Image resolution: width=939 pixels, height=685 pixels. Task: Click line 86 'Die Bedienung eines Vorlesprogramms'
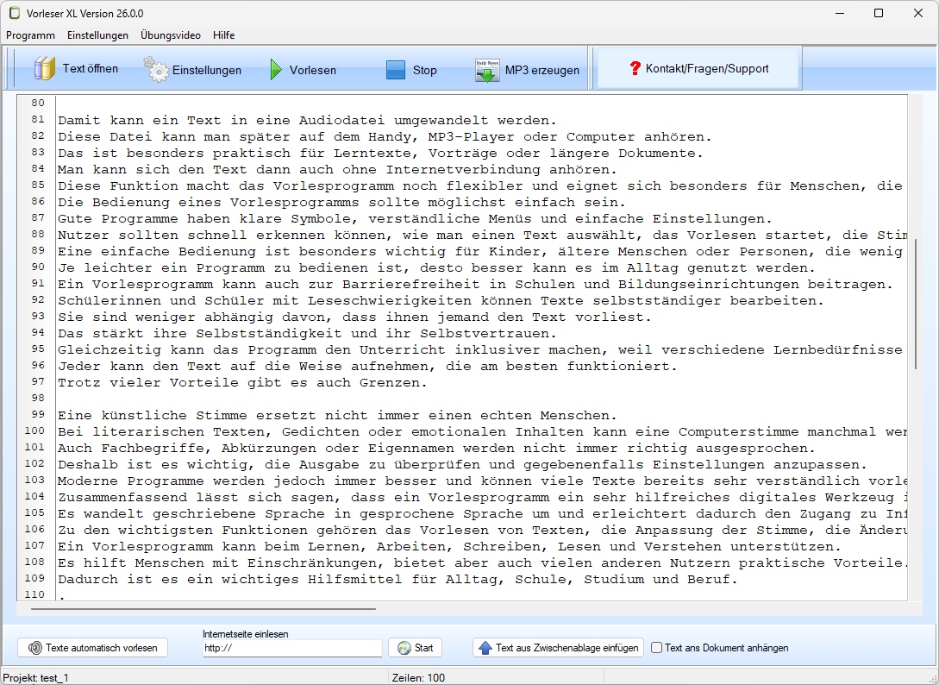342,203
